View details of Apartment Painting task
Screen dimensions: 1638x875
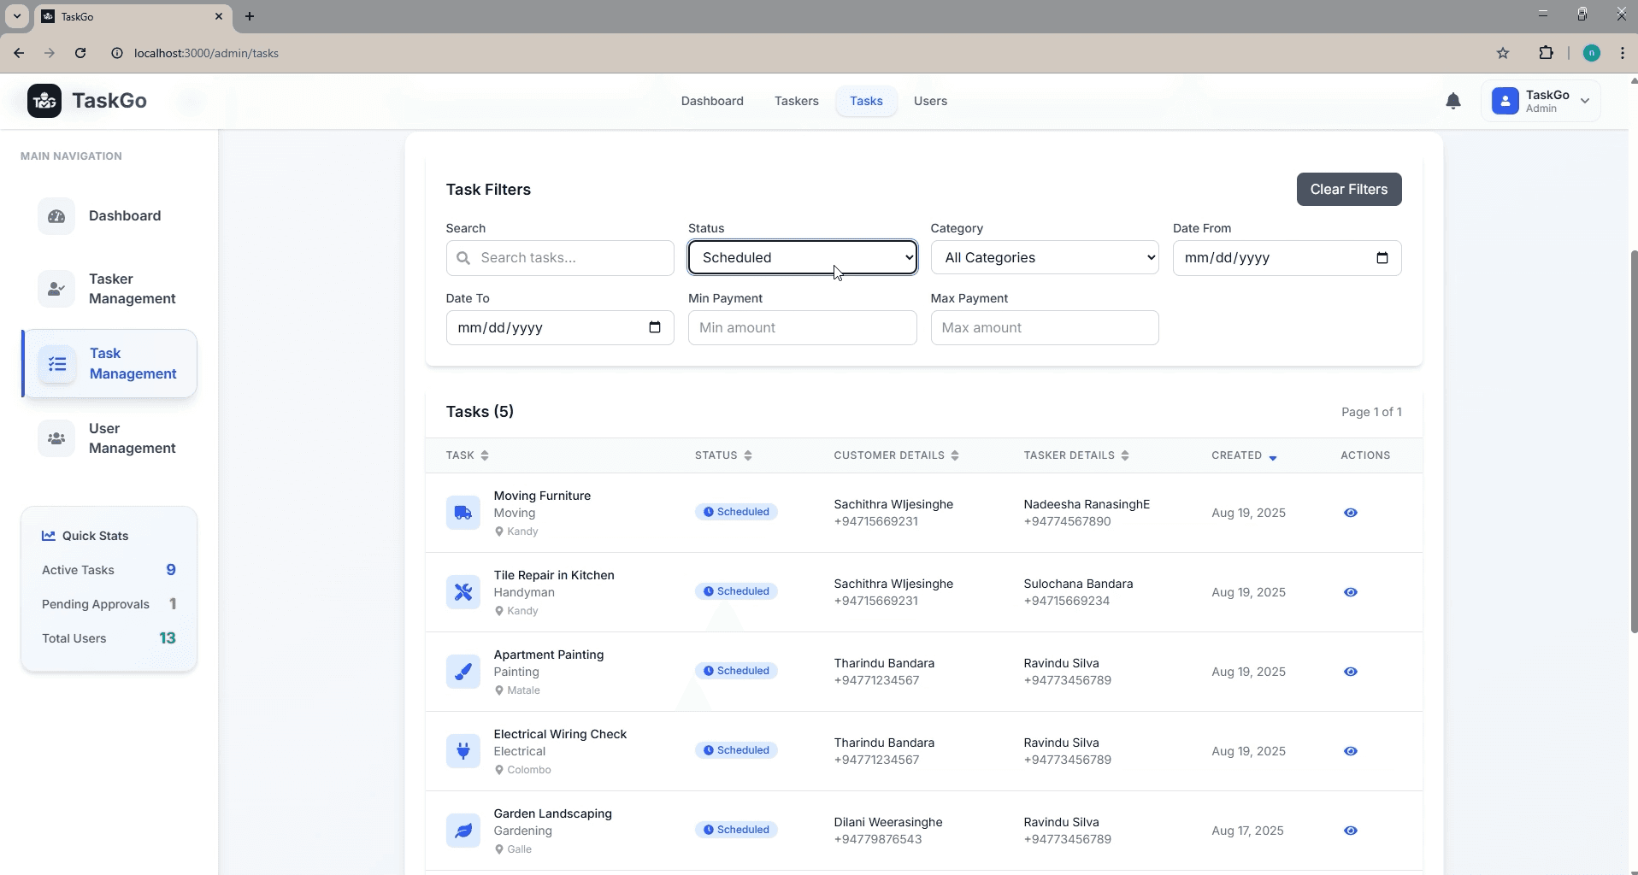click(x=1350, y=672)
